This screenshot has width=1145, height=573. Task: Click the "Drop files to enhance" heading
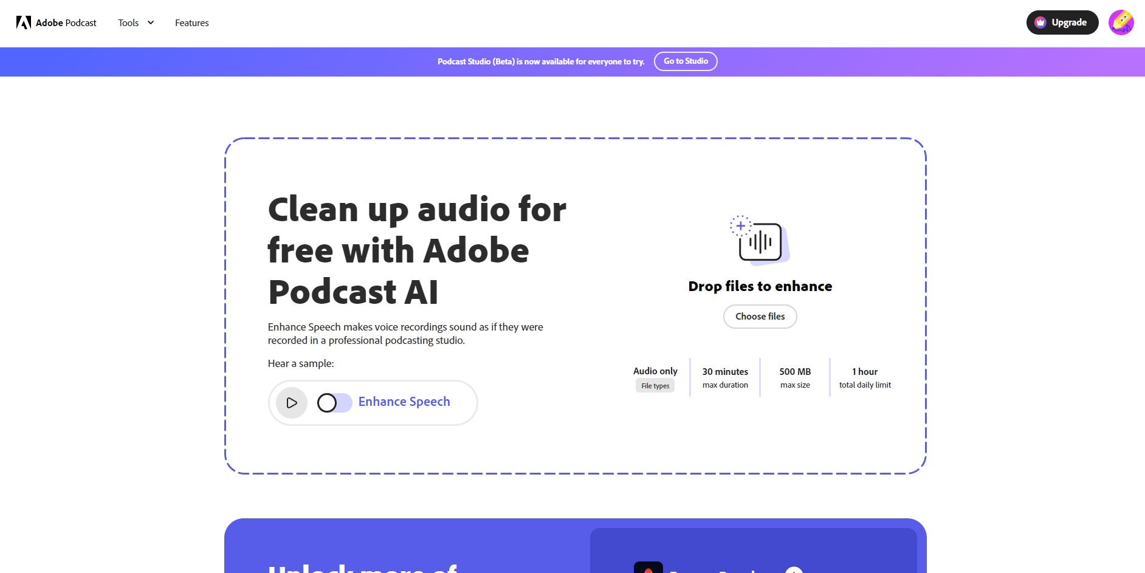[x=760, y=286]
